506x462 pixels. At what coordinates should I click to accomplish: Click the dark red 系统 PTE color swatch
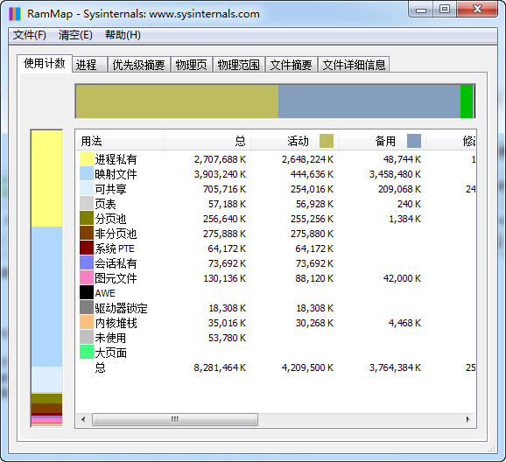pos(87,248)
